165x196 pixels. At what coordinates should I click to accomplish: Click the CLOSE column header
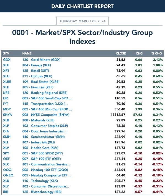121,53
